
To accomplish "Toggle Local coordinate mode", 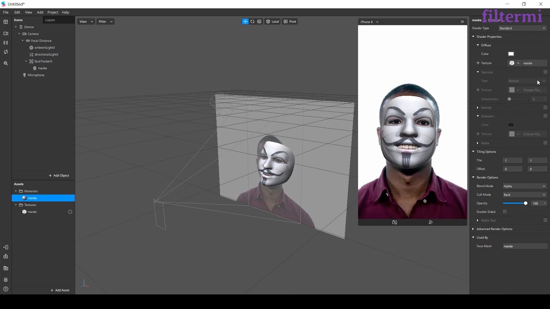I will [x=273, y=21].
